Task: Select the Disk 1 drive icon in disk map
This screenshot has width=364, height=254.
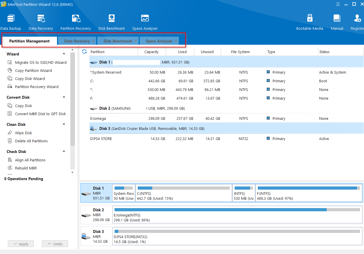Action: tap(86, 194)
